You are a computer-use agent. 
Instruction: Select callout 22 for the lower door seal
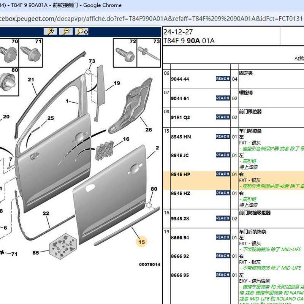click(46, 213)
